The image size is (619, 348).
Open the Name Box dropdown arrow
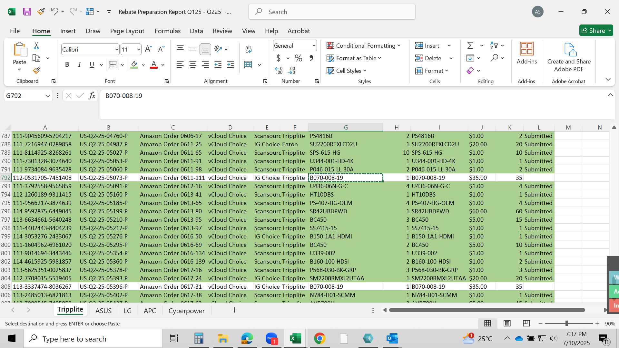tap(48, 96)
